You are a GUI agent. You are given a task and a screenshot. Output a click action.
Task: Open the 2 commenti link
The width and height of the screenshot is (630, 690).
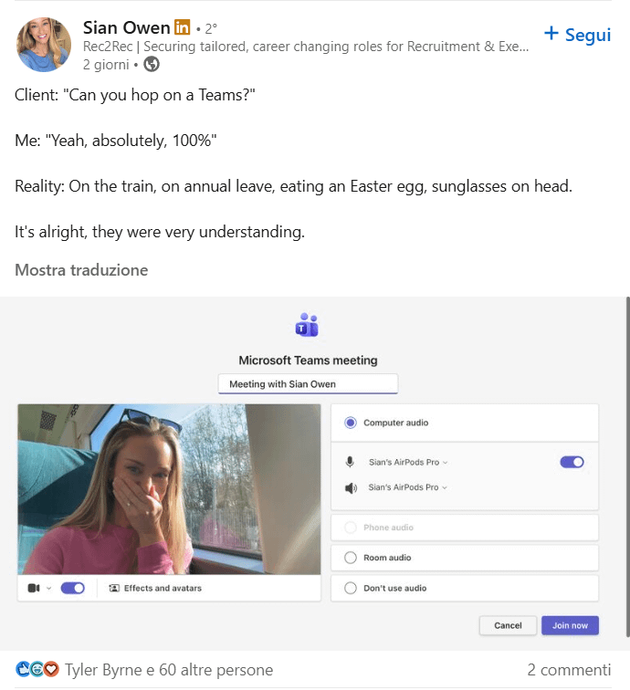click(x=569, y=670)
